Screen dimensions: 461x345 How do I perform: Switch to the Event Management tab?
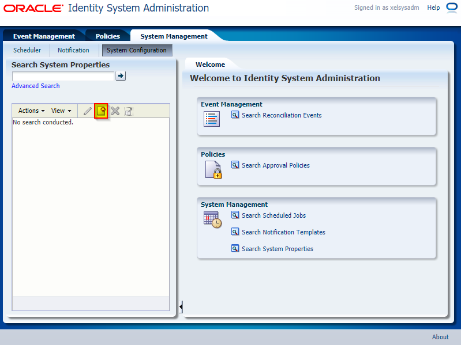[44, 36]
